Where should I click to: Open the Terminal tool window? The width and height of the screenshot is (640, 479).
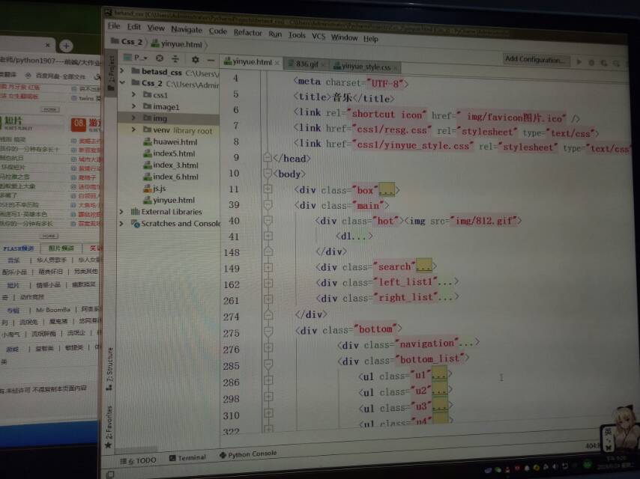(x=187, y=458)
